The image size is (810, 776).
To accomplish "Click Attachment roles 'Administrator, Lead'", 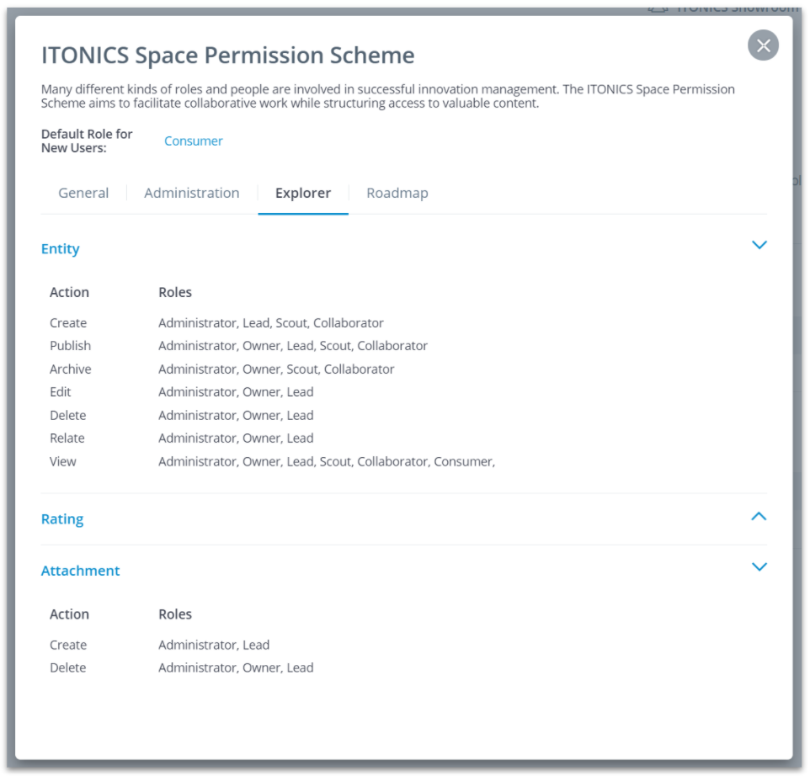I will click(x=214, y=645).
